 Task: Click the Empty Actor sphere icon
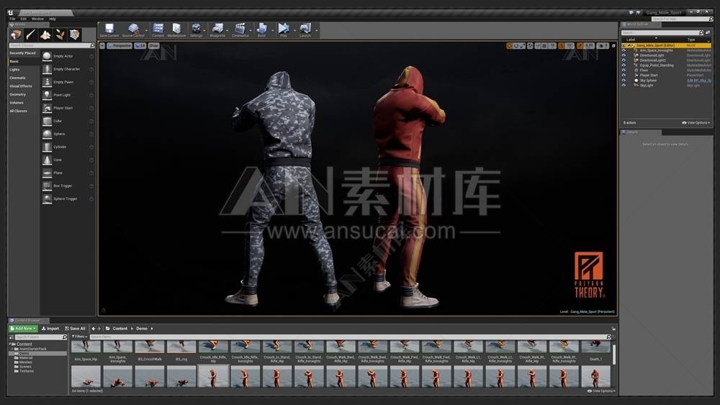pos(47,56)
